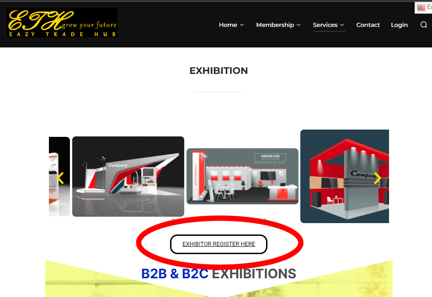Click the Eazy Trade Hub logo
The image size is (432, 297).
62,23
